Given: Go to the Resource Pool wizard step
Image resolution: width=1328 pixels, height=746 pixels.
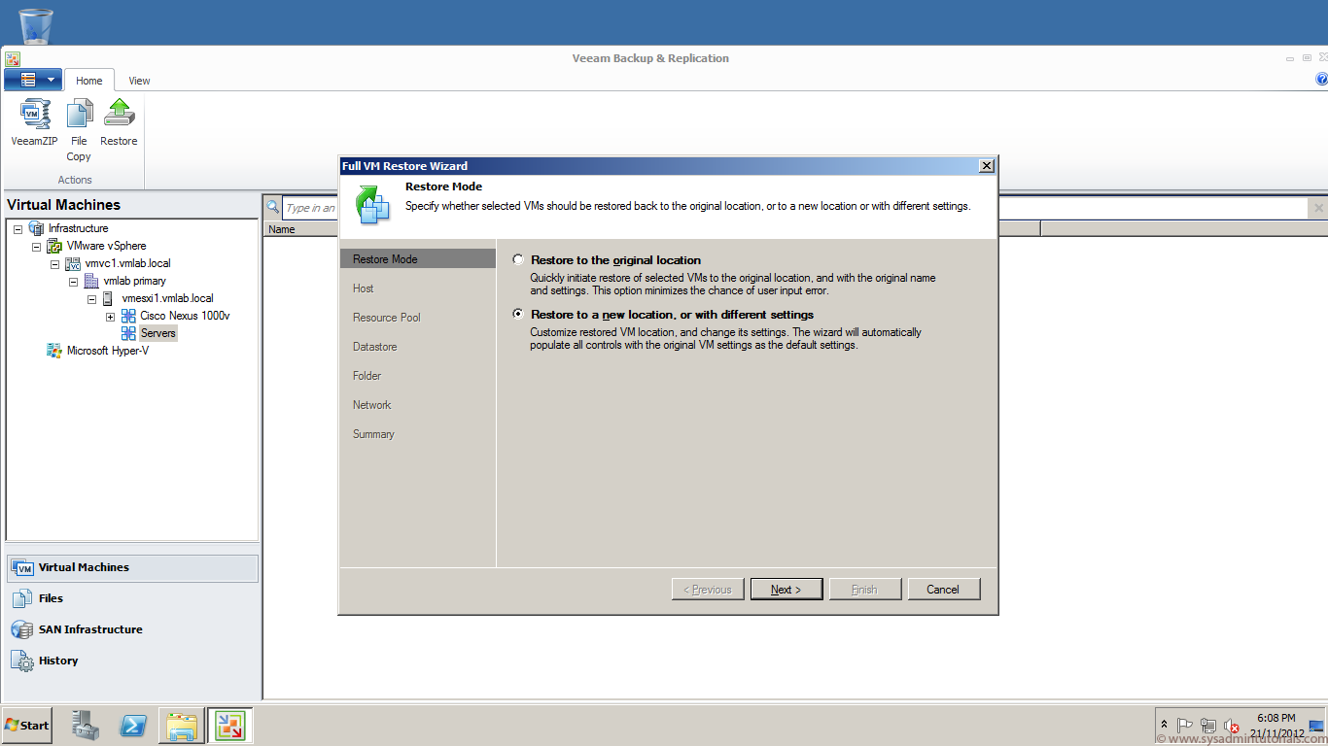Looking at the screenshot, I should pyautogui.click(x=387, y=318).
